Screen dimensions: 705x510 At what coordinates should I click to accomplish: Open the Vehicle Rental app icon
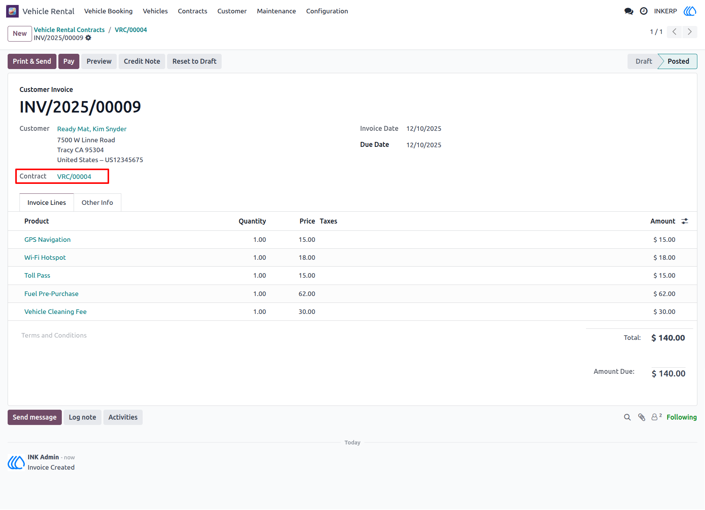point(12,11)
